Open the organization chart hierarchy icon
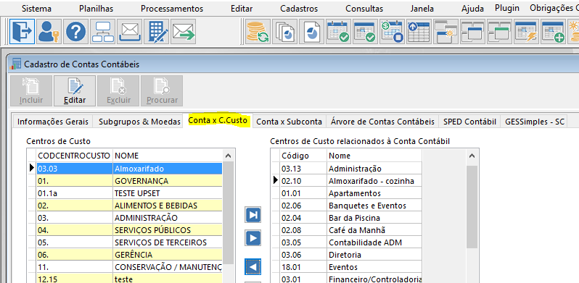This screenshot has width=579, height=283. 103,31
